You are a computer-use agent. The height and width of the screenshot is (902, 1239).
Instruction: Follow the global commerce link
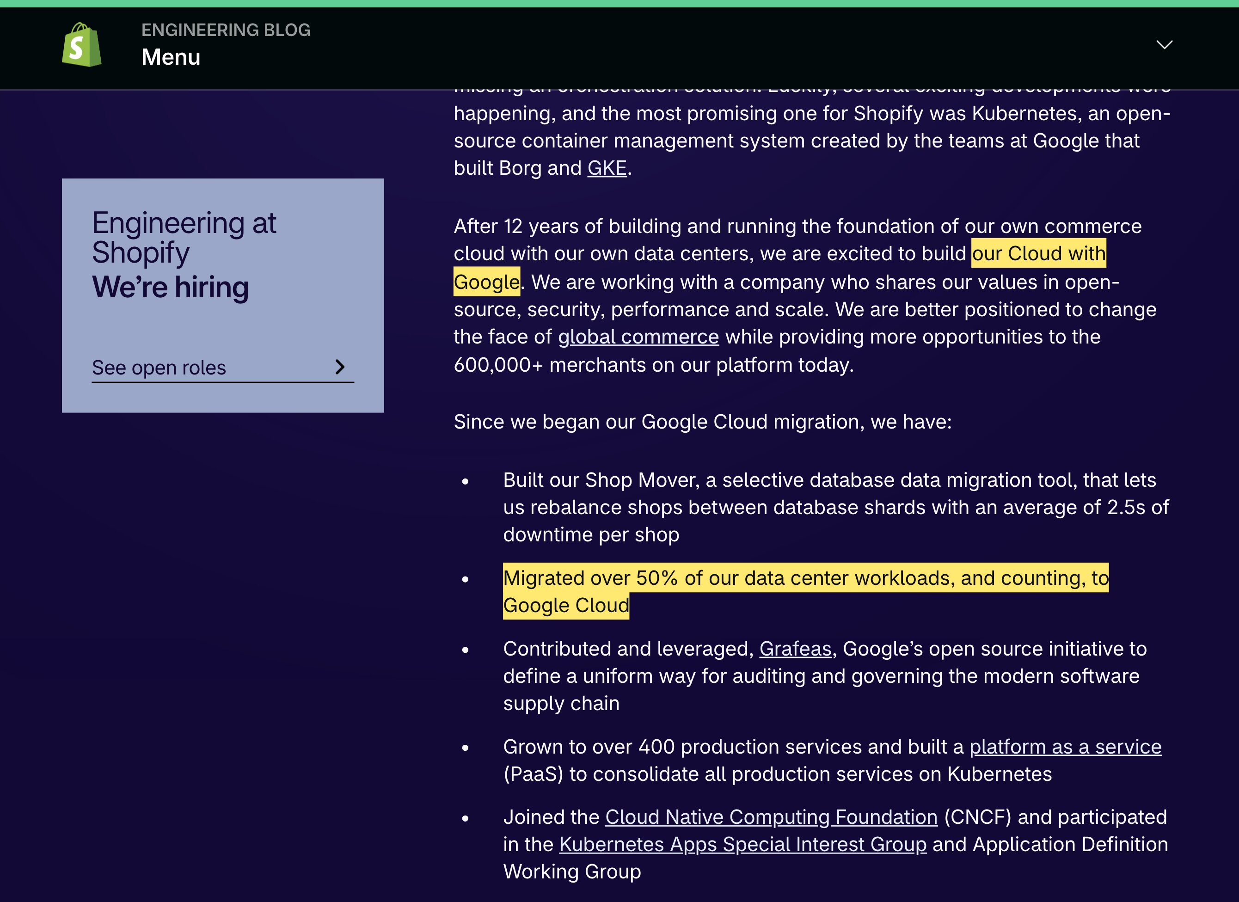tap(638, 337)
